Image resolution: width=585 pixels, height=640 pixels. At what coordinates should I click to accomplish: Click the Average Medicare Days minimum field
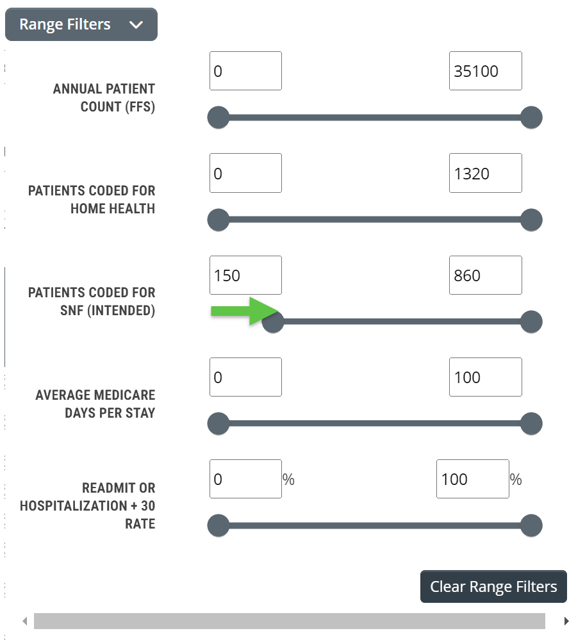[x=246, y=377]
